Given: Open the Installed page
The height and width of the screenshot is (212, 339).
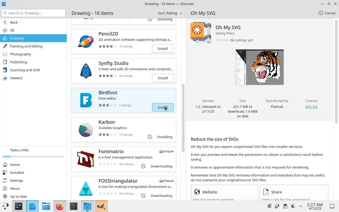Looking at the screenshot, I should click(x=33, y=173).
